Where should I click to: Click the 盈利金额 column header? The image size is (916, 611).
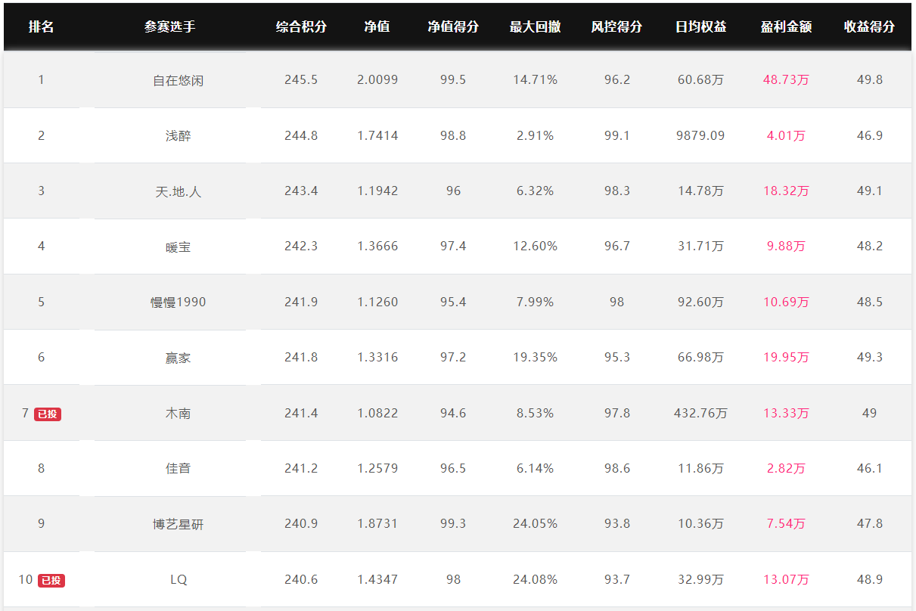click(786, 26)
